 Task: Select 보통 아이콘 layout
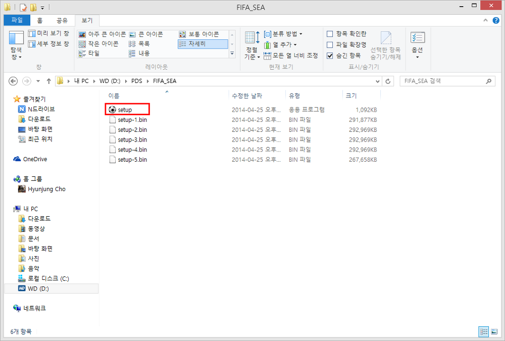199,34
